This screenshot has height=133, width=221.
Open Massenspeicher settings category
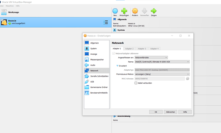97,59
